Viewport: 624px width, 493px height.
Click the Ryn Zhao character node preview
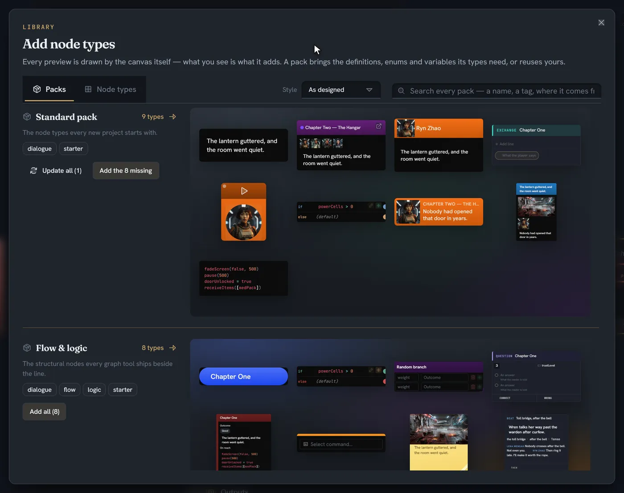point(439,145)
